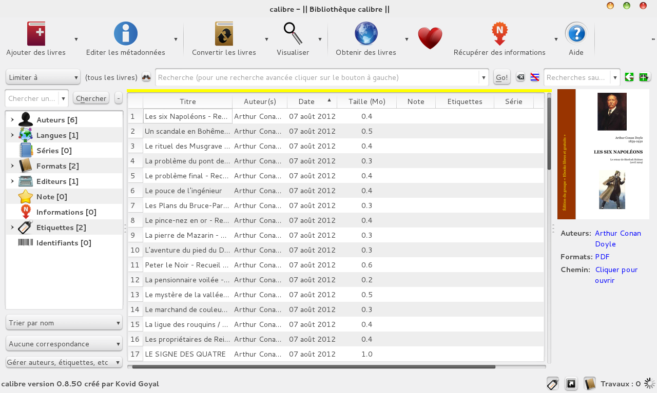This screenshot has width=657, height=393.
Task: Toggle tag browser icon in status bar
Action: click(x=553, y=384)
